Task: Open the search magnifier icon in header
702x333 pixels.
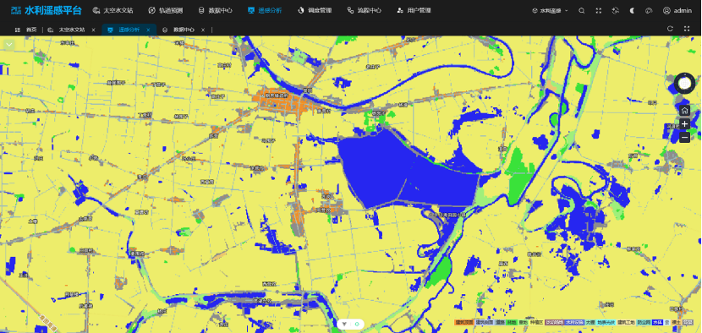Action: 582,11
